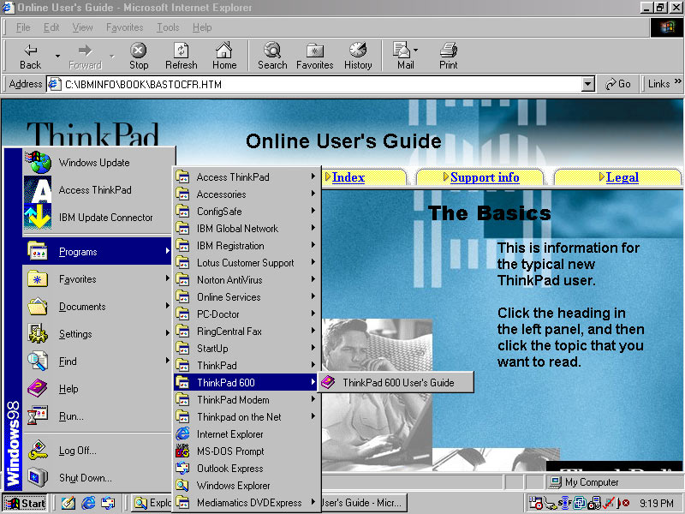This screenshot has height=514, width=685.
Task: Reload the page with Refresh icon
Action: (x=181, y=51)
